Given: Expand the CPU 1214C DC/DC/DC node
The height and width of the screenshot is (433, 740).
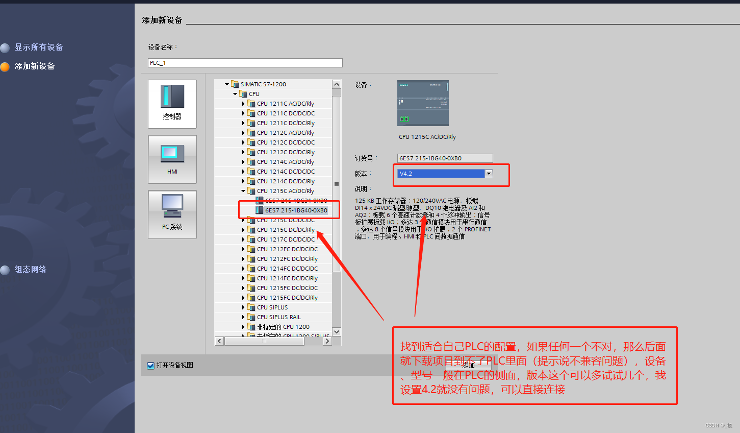Looking at the screenshot, I should coord(243,172).
